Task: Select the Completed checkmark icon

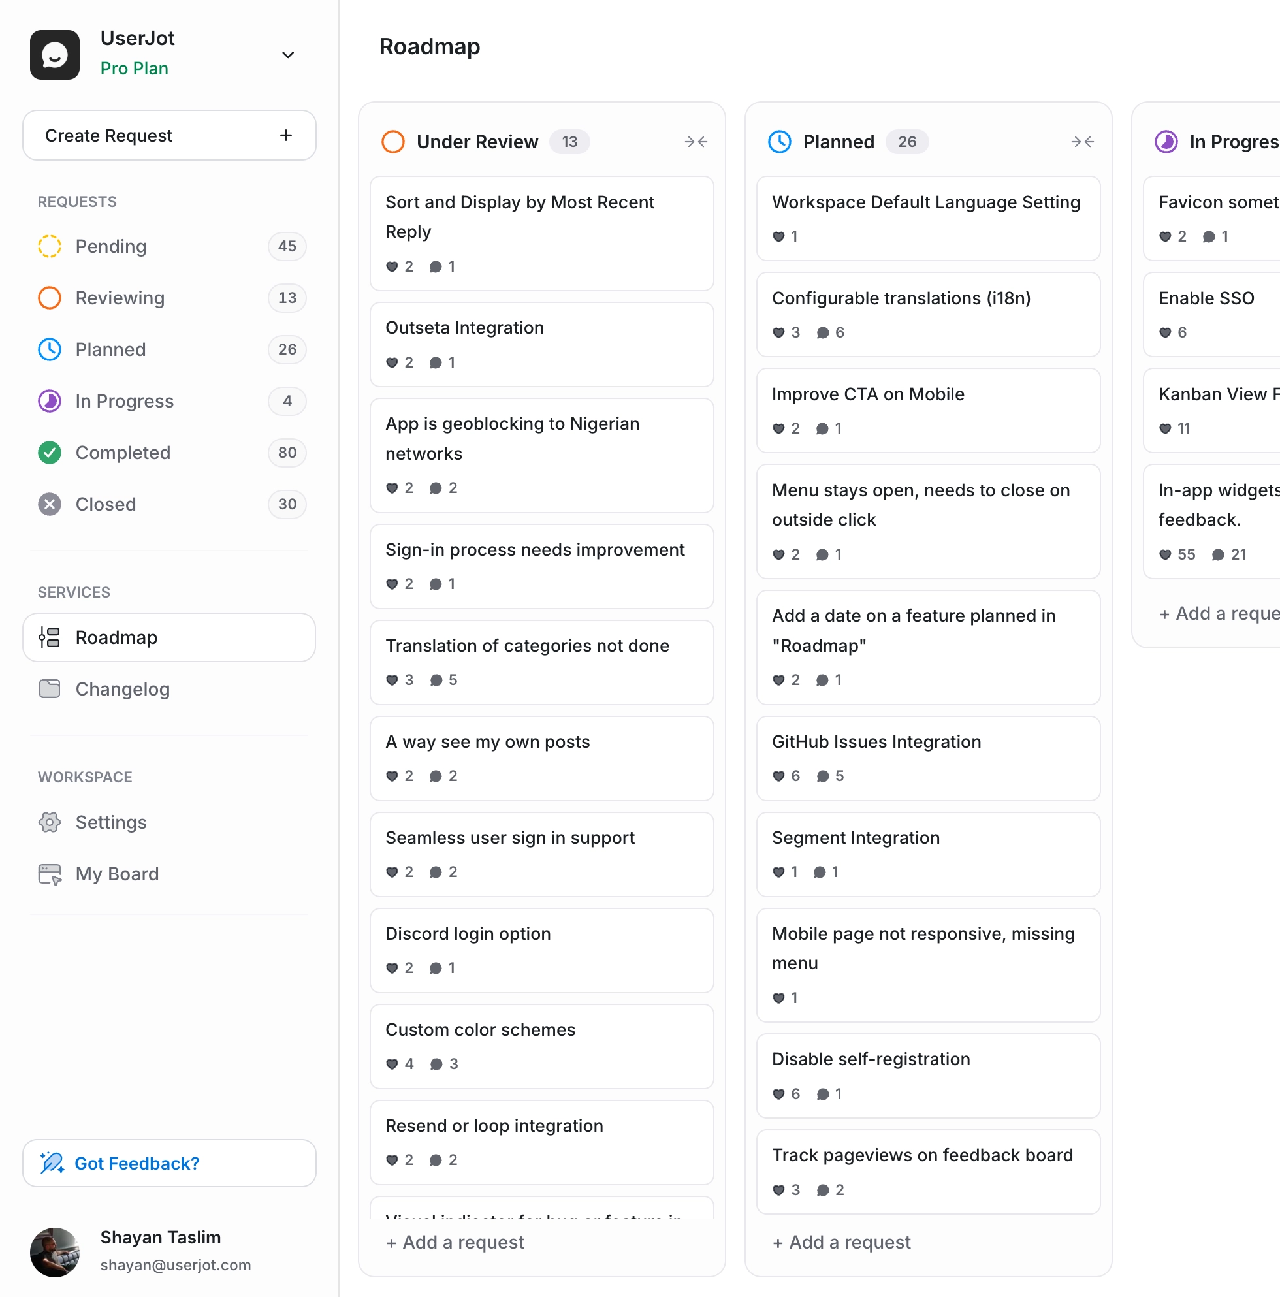Action: click(49, 453)
